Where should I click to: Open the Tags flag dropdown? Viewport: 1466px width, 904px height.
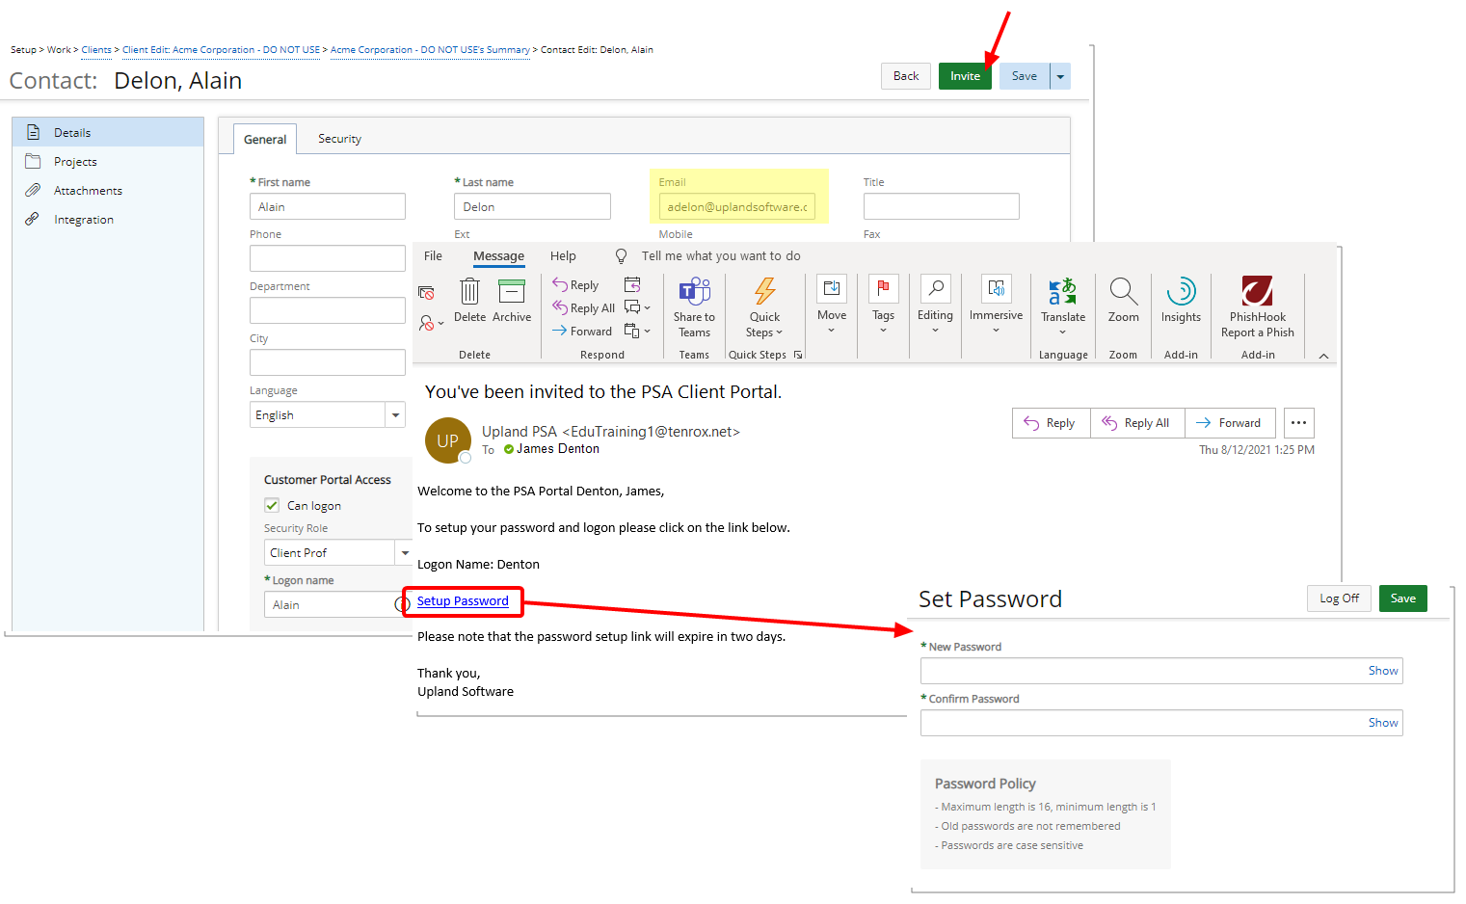883,305
